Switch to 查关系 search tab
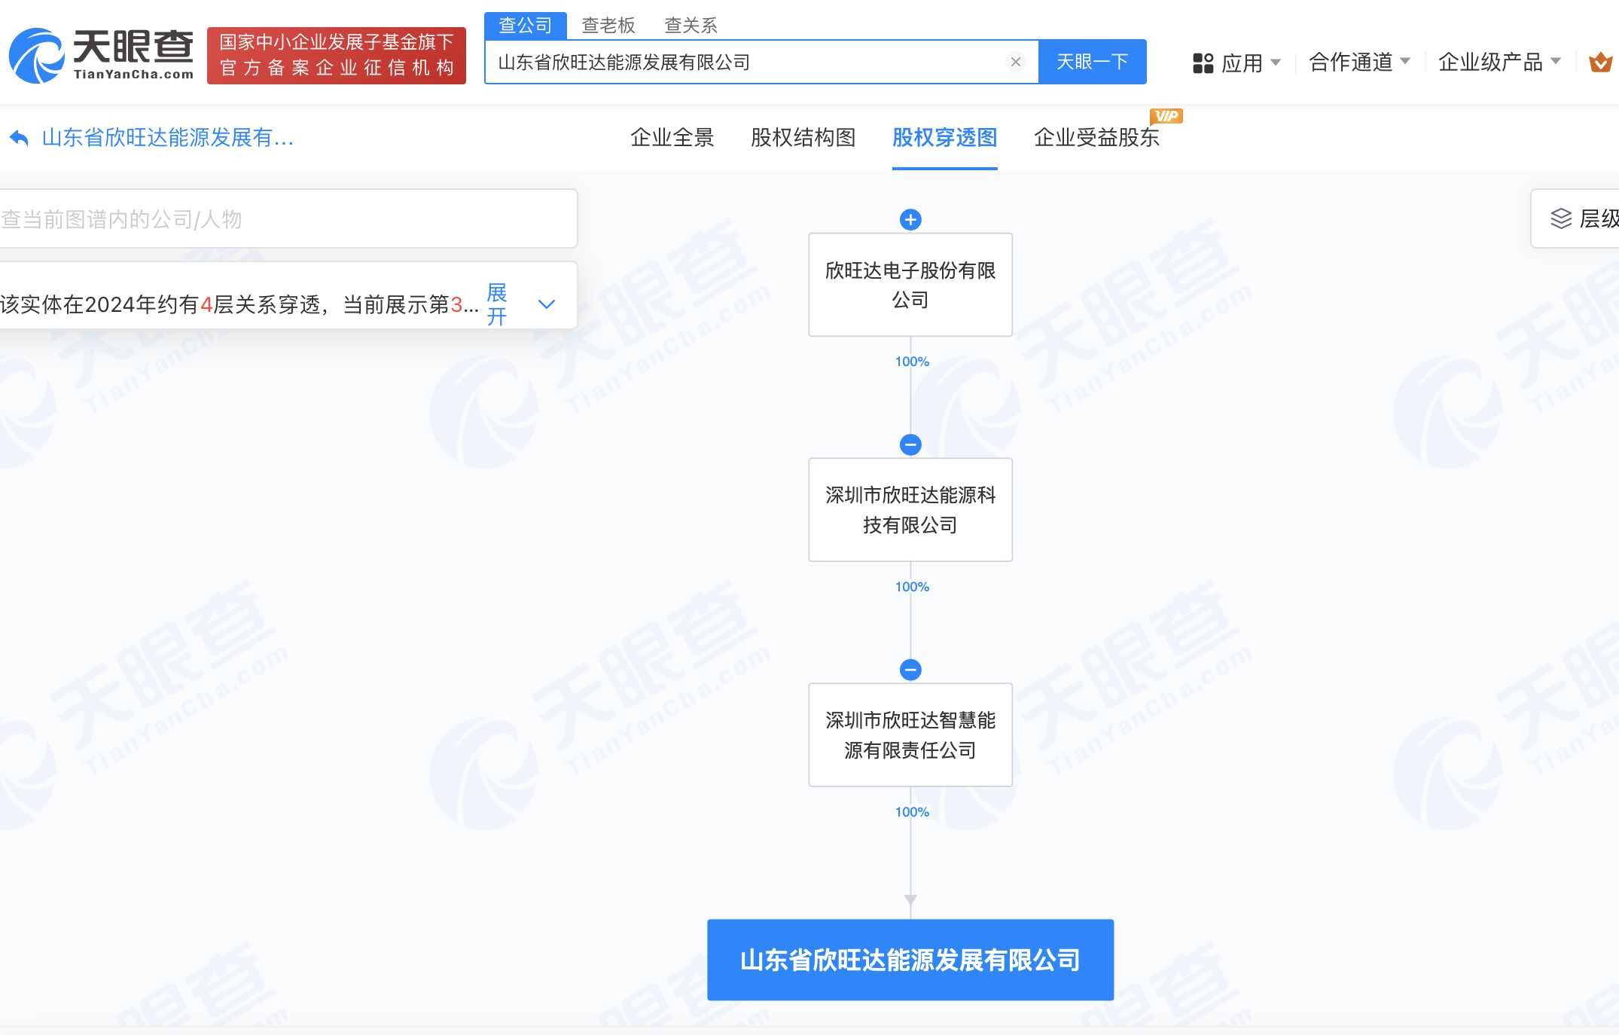This screenshot has width=1619, height=1035. [x=691, y=26]
